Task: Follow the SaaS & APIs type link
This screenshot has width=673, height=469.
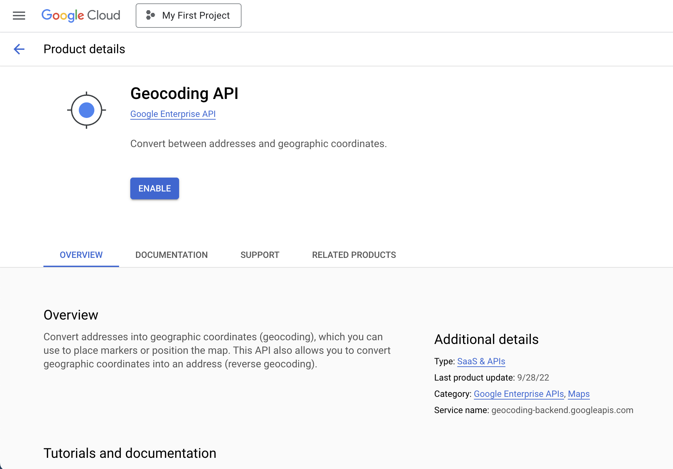Action: (x=481, y=361)
